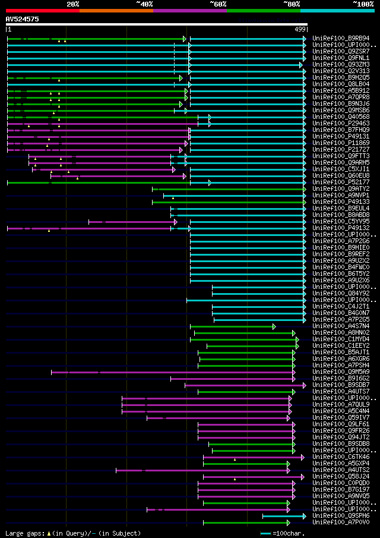The image size is (380, 538).
Task: Pick the UniRef100_C4J2T1 label
Action: click(x=341, y=306)
